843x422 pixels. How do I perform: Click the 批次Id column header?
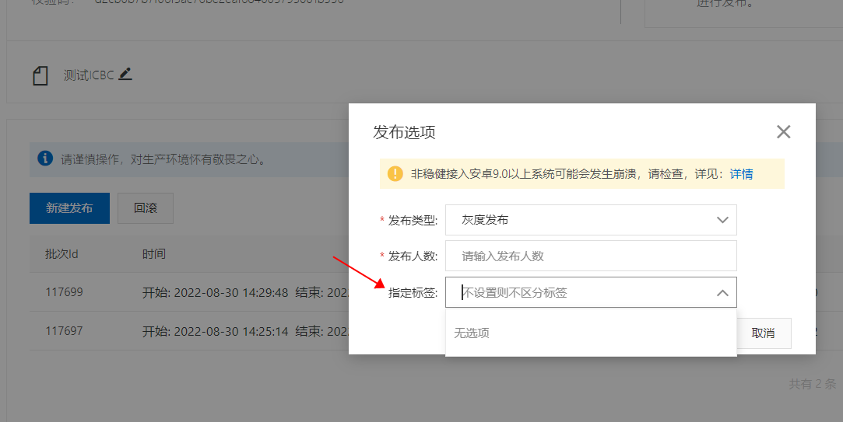point(61,254)
